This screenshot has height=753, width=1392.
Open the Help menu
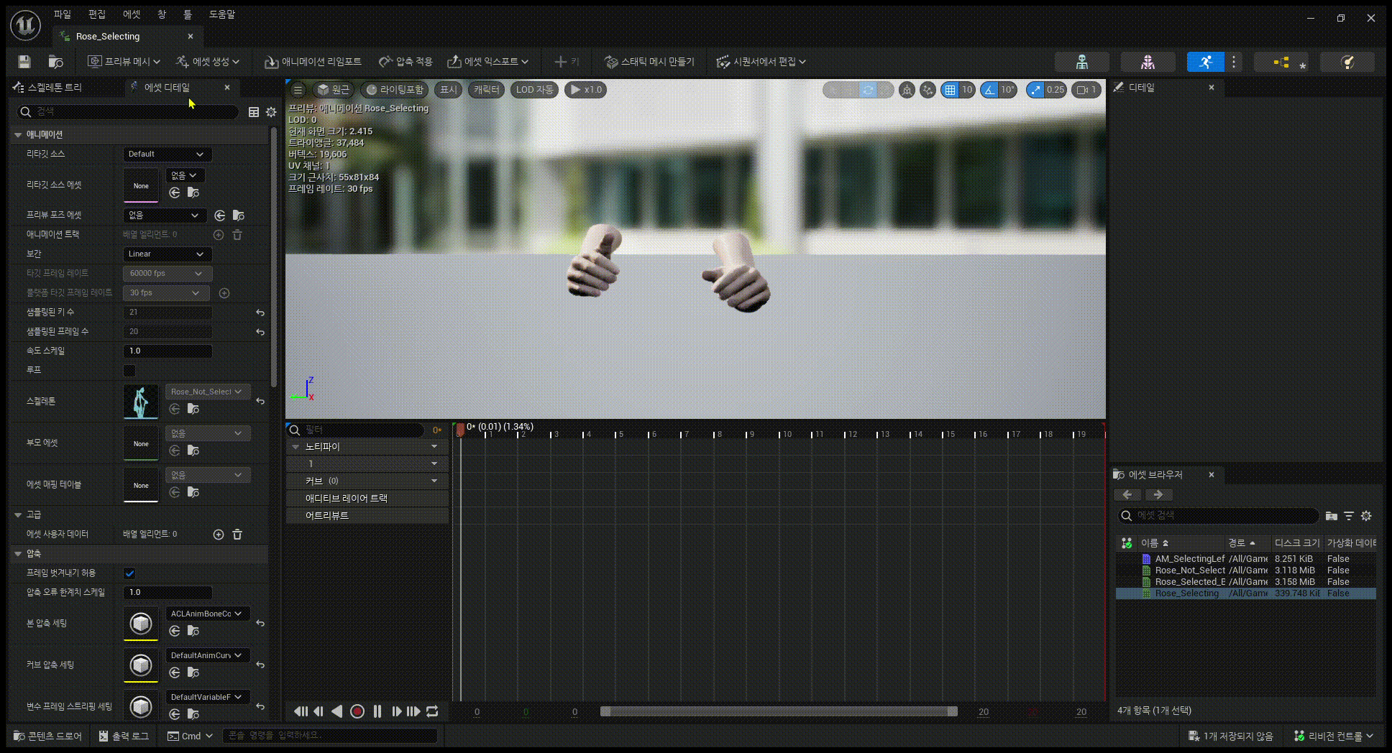[222, 14]
